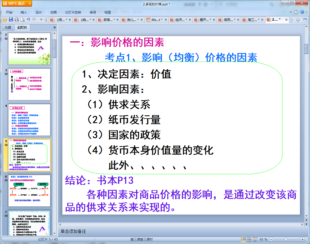This screenshot has width=310, height=244.
Task: Zoom out with the minus button
Action: [x=271, y=239]
